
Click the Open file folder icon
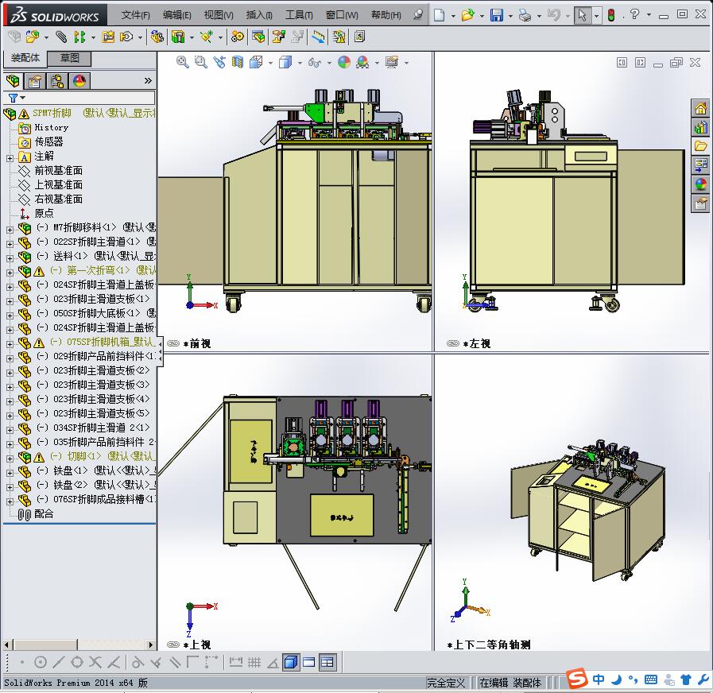[467, 15]
